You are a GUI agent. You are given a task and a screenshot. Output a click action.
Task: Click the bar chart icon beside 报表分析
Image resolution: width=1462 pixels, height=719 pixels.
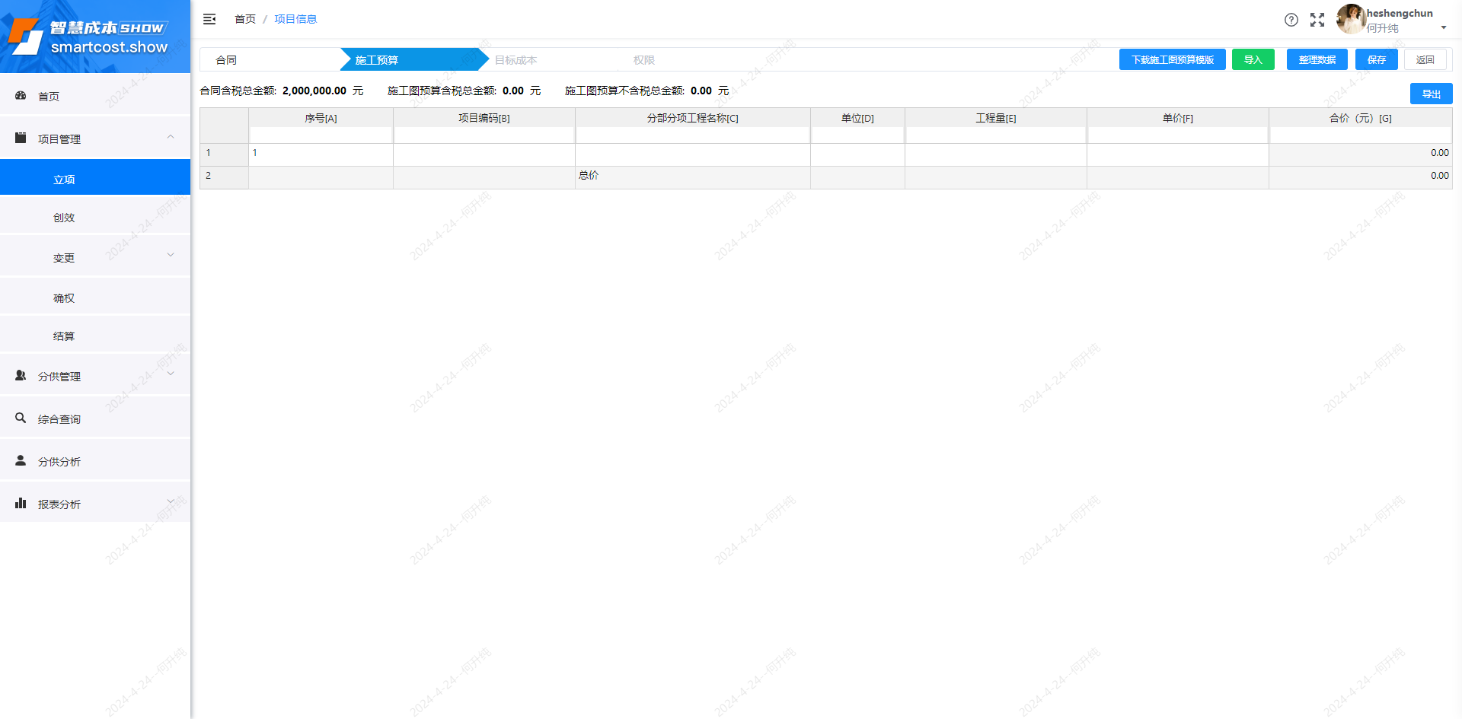coord(21,504)
